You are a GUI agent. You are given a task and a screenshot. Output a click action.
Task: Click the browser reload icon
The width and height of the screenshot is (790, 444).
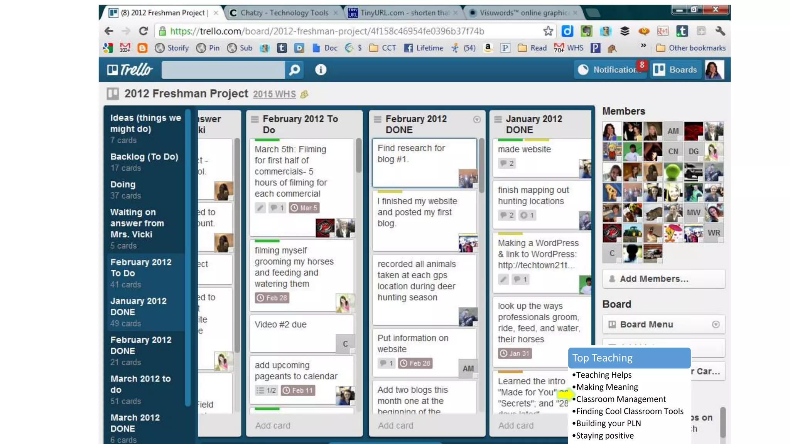click(143, 31)
